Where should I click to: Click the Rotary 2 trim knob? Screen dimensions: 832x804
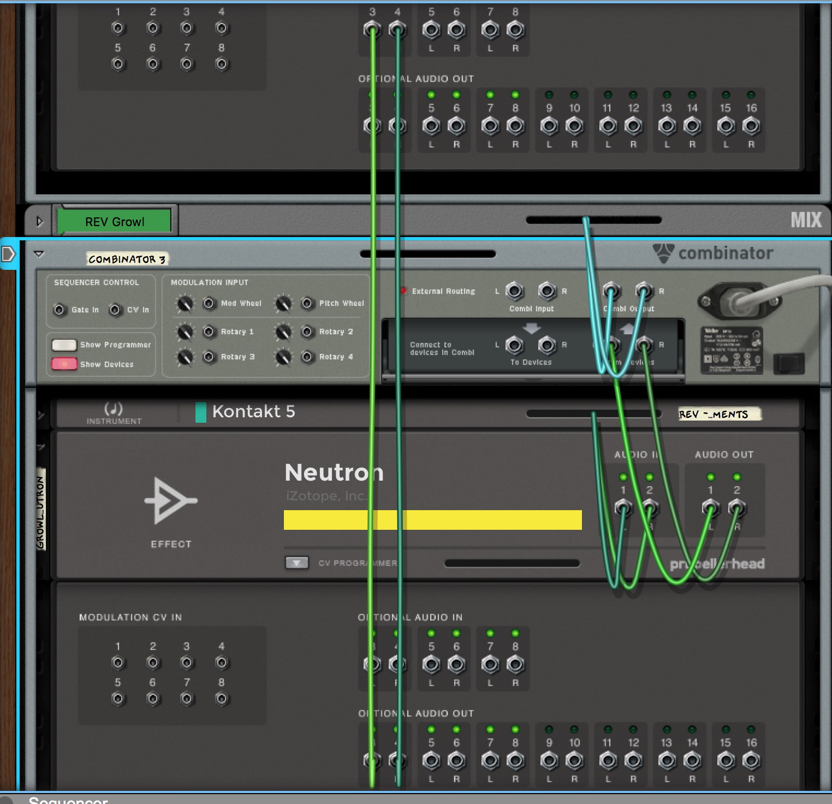point(283,332)
